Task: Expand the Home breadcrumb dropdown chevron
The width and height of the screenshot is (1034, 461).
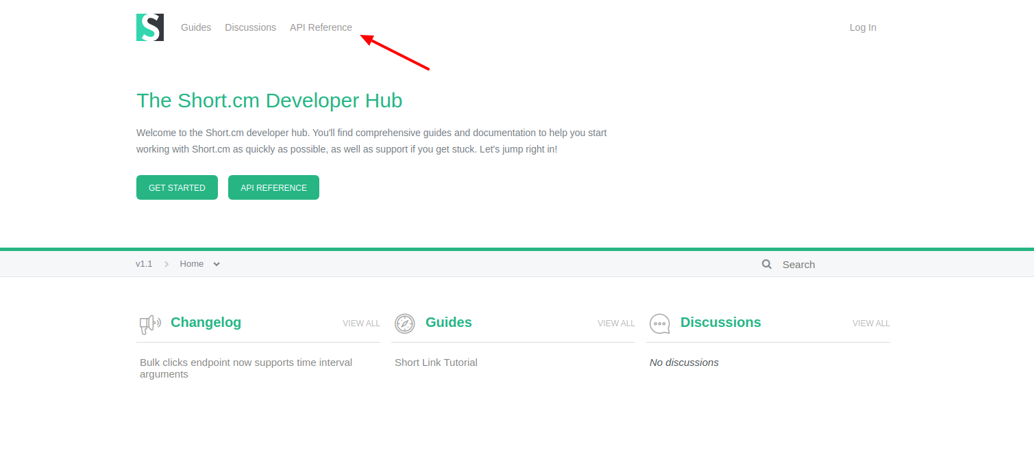Action: point(217,263)
